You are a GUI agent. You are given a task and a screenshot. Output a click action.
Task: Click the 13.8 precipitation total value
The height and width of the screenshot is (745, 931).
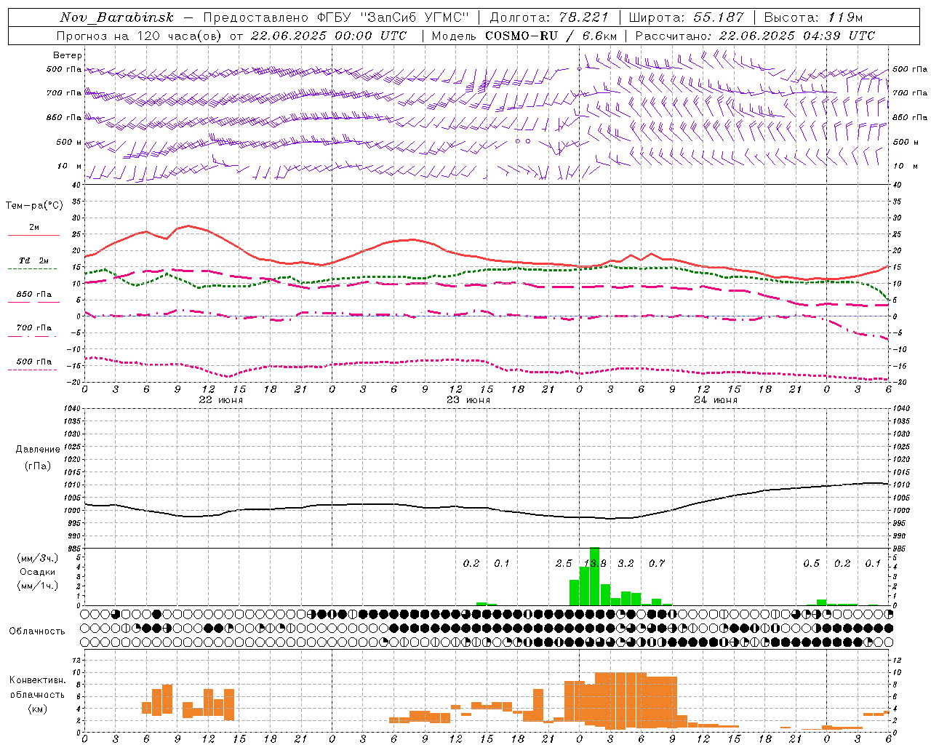[x=595, y=563]
